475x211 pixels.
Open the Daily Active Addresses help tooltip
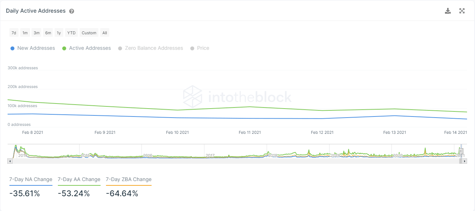point(71,11)
